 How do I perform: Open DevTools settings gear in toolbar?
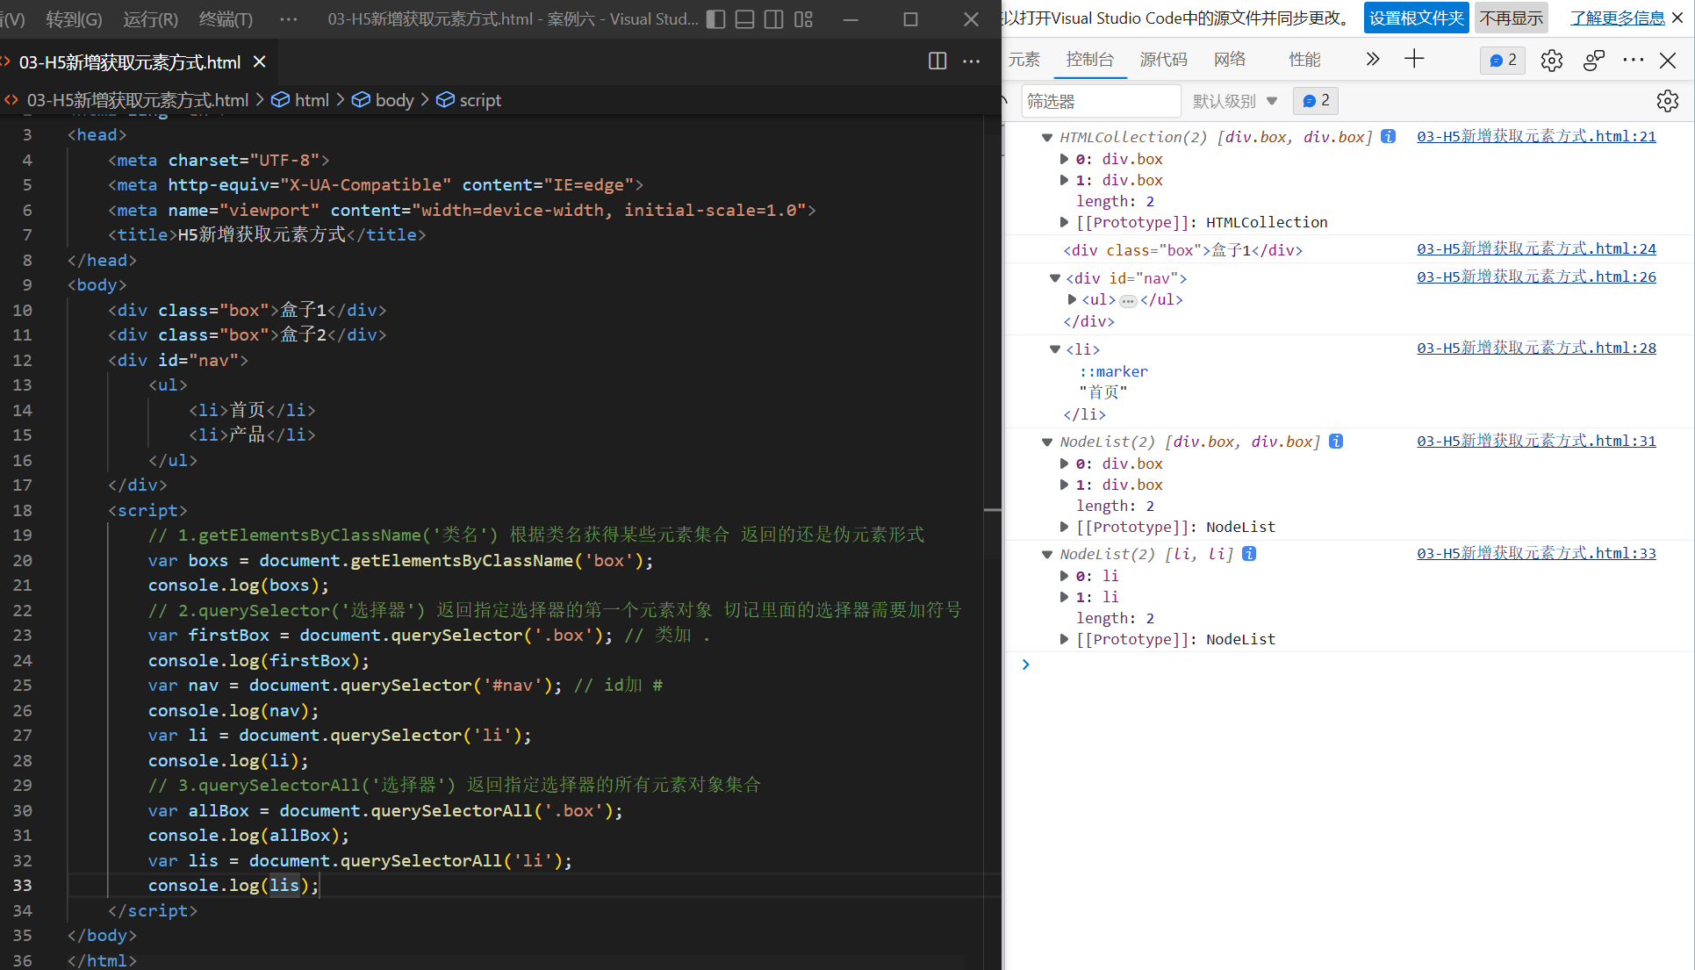[x=1551, y=60]
